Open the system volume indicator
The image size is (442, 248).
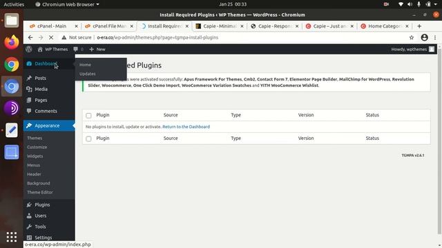pos(410,4)
